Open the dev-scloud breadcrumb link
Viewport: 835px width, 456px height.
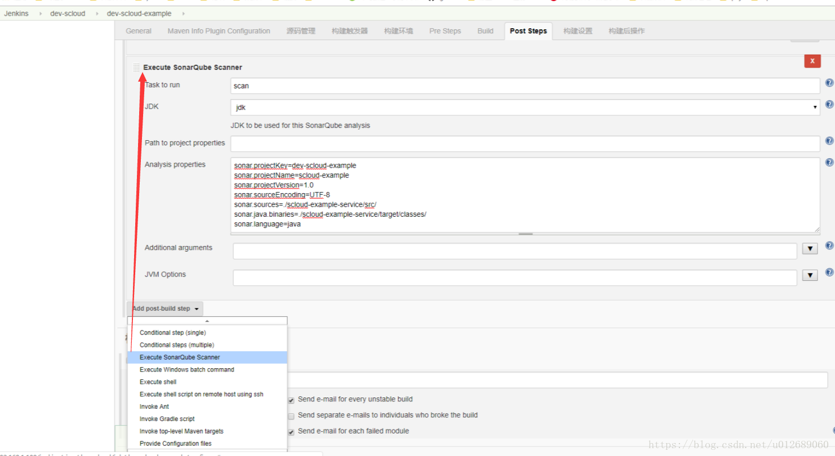click(x=68, y=14)
